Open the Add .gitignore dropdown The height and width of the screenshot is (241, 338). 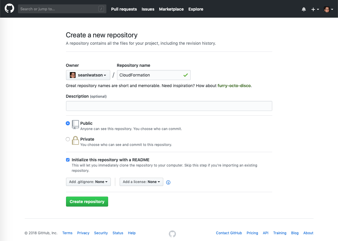pos(88,182)
